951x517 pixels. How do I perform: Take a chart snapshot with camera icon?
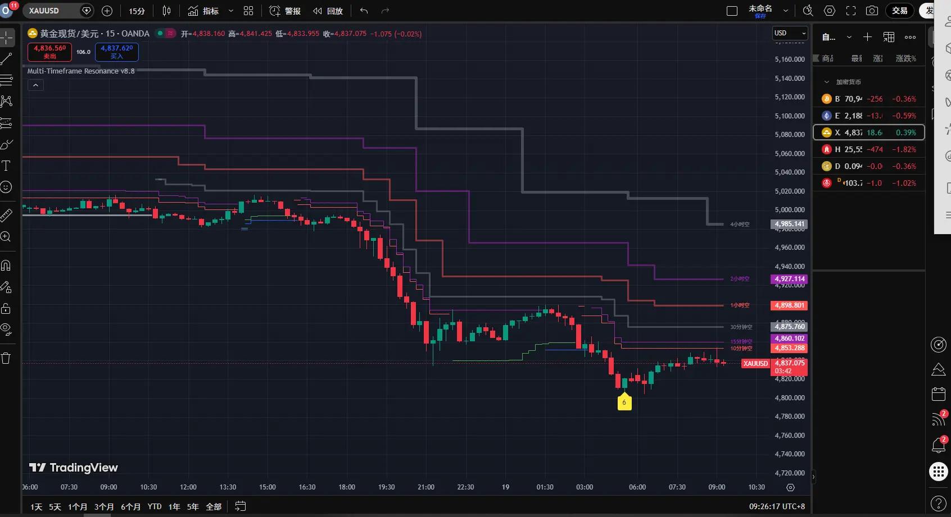tap(872, 11)
